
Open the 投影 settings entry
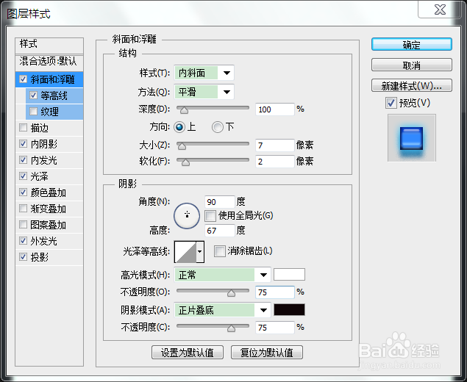click(49, 257)
